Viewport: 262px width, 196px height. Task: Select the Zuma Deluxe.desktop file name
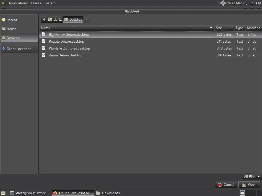point(65,55)
